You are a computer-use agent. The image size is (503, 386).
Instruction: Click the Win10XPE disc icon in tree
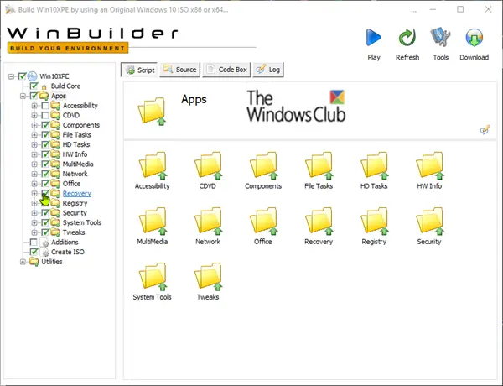tap(32, 76)
